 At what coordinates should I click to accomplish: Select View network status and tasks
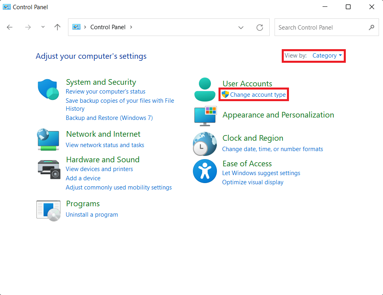[105, 145]
